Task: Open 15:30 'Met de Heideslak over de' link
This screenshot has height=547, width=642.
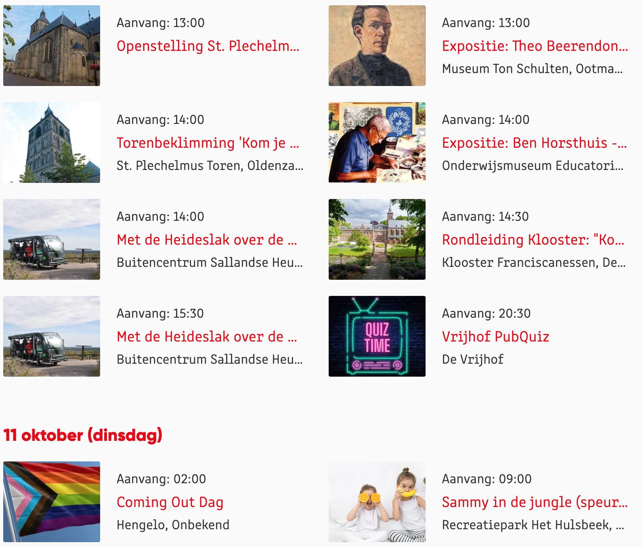Action: click(x=207, y=337)
